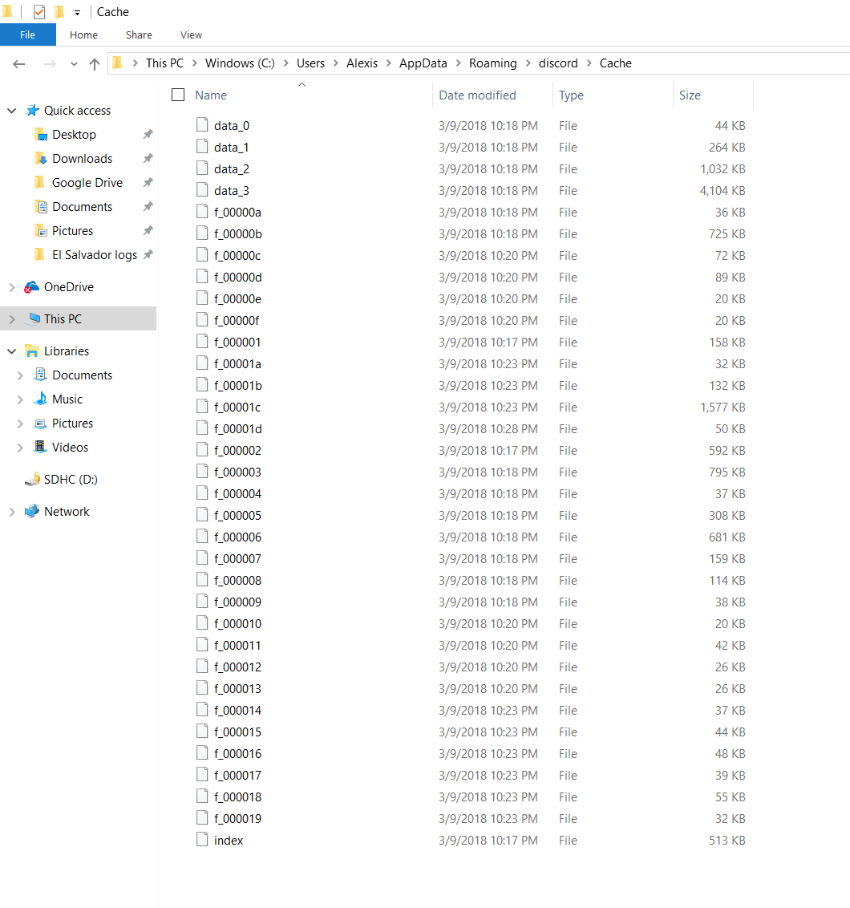Open chevron after discord in breadcrumb
The width and height of the screenshot is (850, 908).
(x=589, y=63)
